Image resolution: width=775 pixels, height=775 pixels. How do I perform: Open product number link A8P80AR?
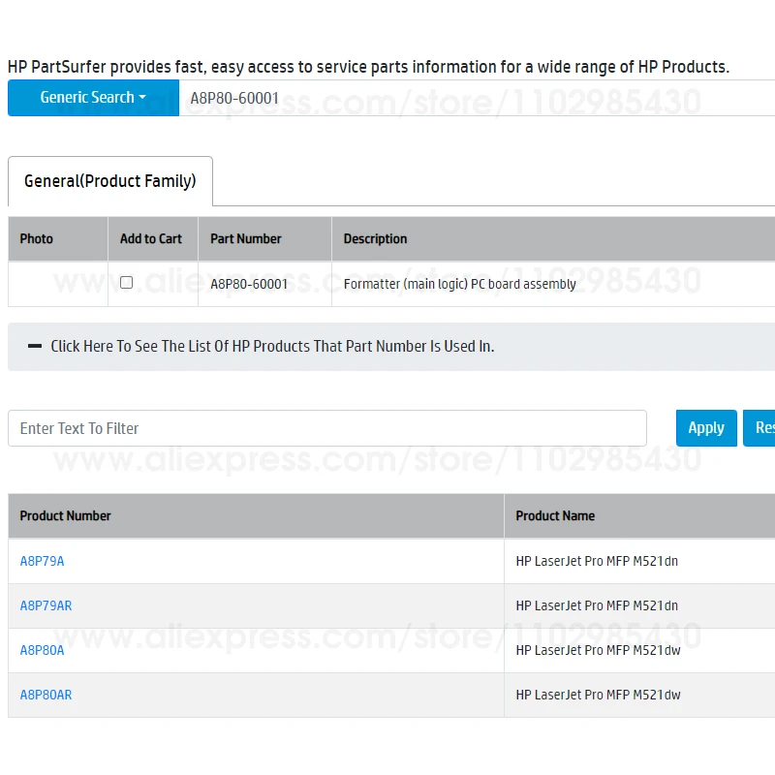pos(46,695)
